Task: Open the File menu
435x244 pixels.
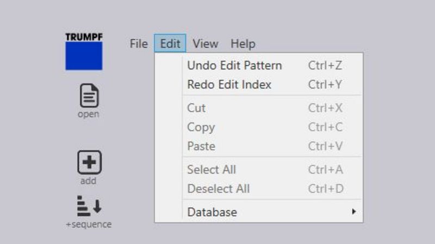Action: [139, 44]
